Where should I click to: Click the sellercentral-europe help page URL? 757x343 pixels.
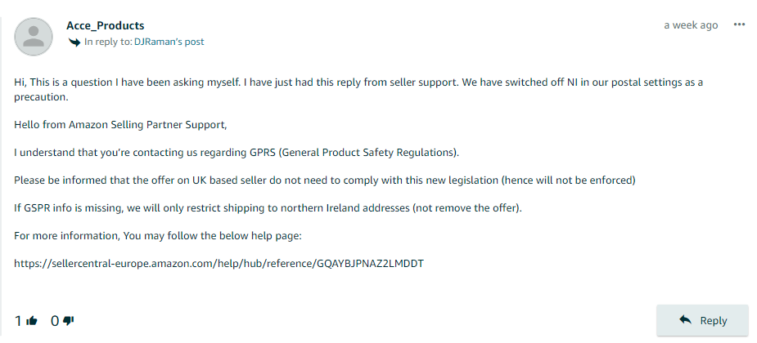[219, 264]
